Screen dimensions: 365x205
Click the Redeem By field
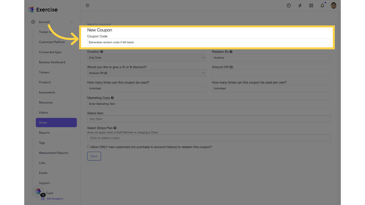(x=271, y=58)
